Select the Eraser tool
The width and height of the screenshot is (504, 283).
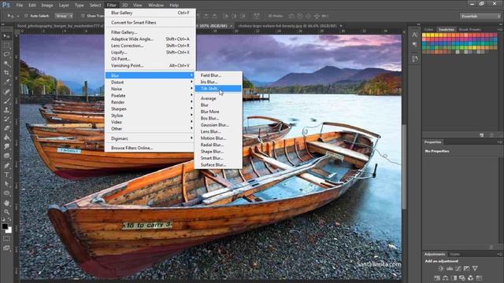6,128
